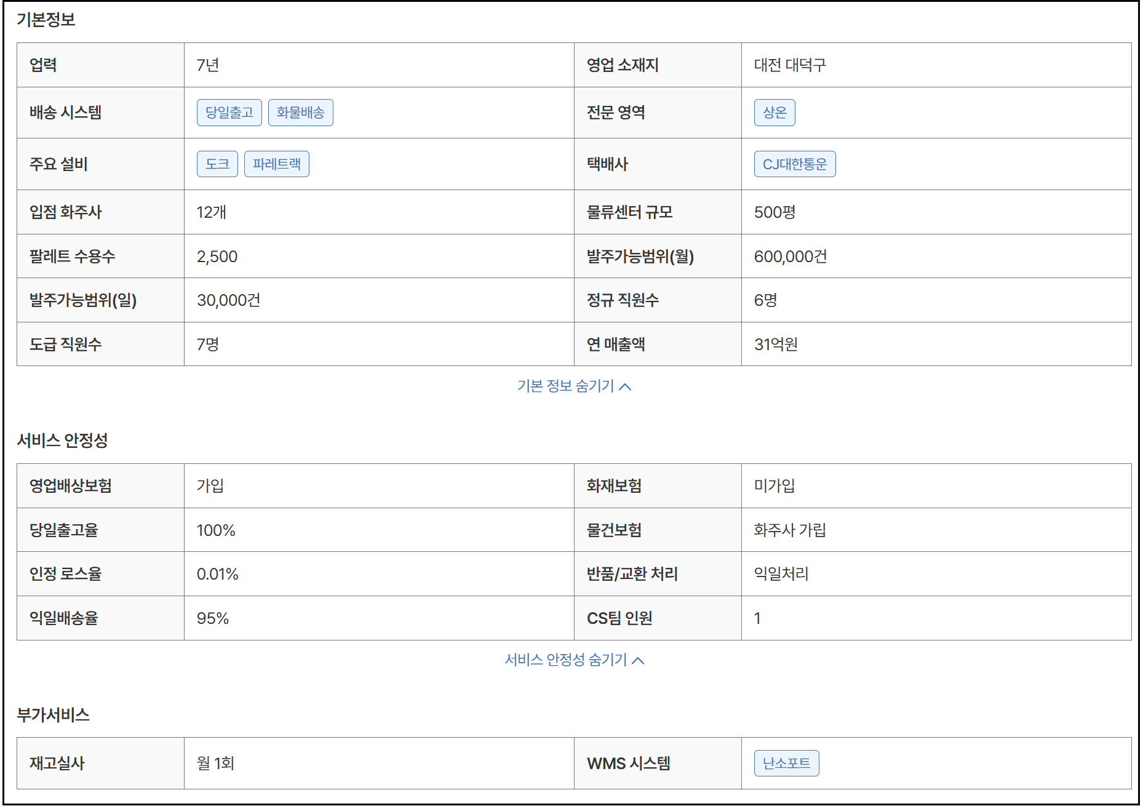Click the 30,000건 daily order value

pyautogui.click(x=228, y=300)
